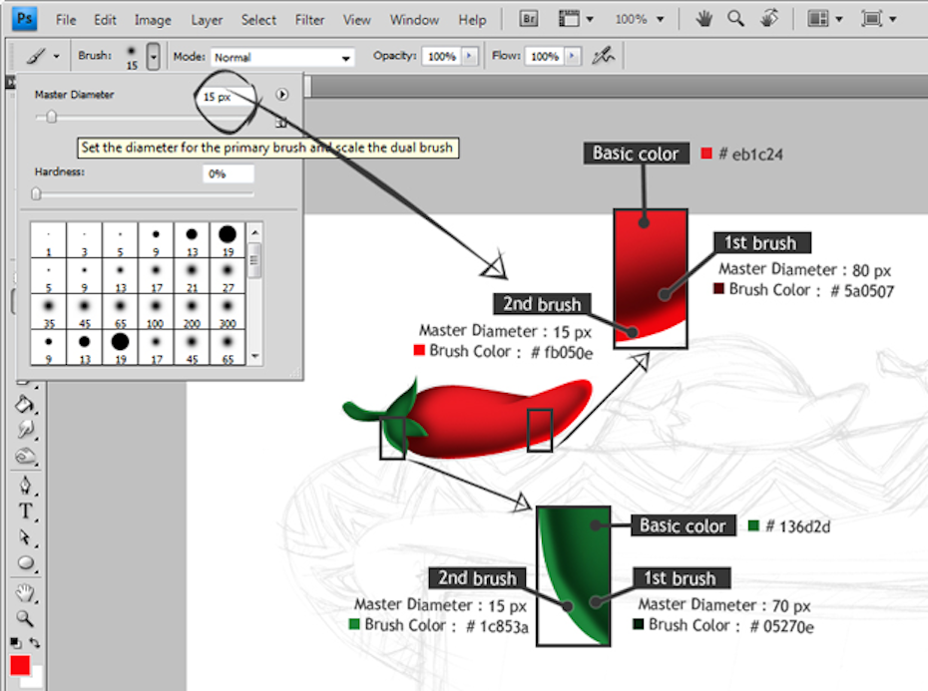Click the Rotate View tool in top bar
The image size is (928, 691).
[769, 19]
